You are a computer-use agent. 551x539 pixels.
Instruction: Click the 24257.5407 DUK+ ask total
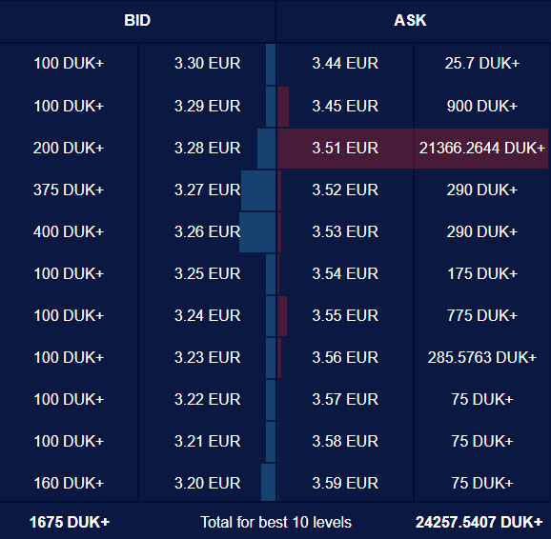tap(479, 522)
